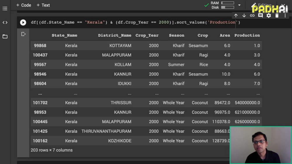The width and height of the screenshot is (292, 164).
Task: Click row index 101702
Action: pos(40,103)
